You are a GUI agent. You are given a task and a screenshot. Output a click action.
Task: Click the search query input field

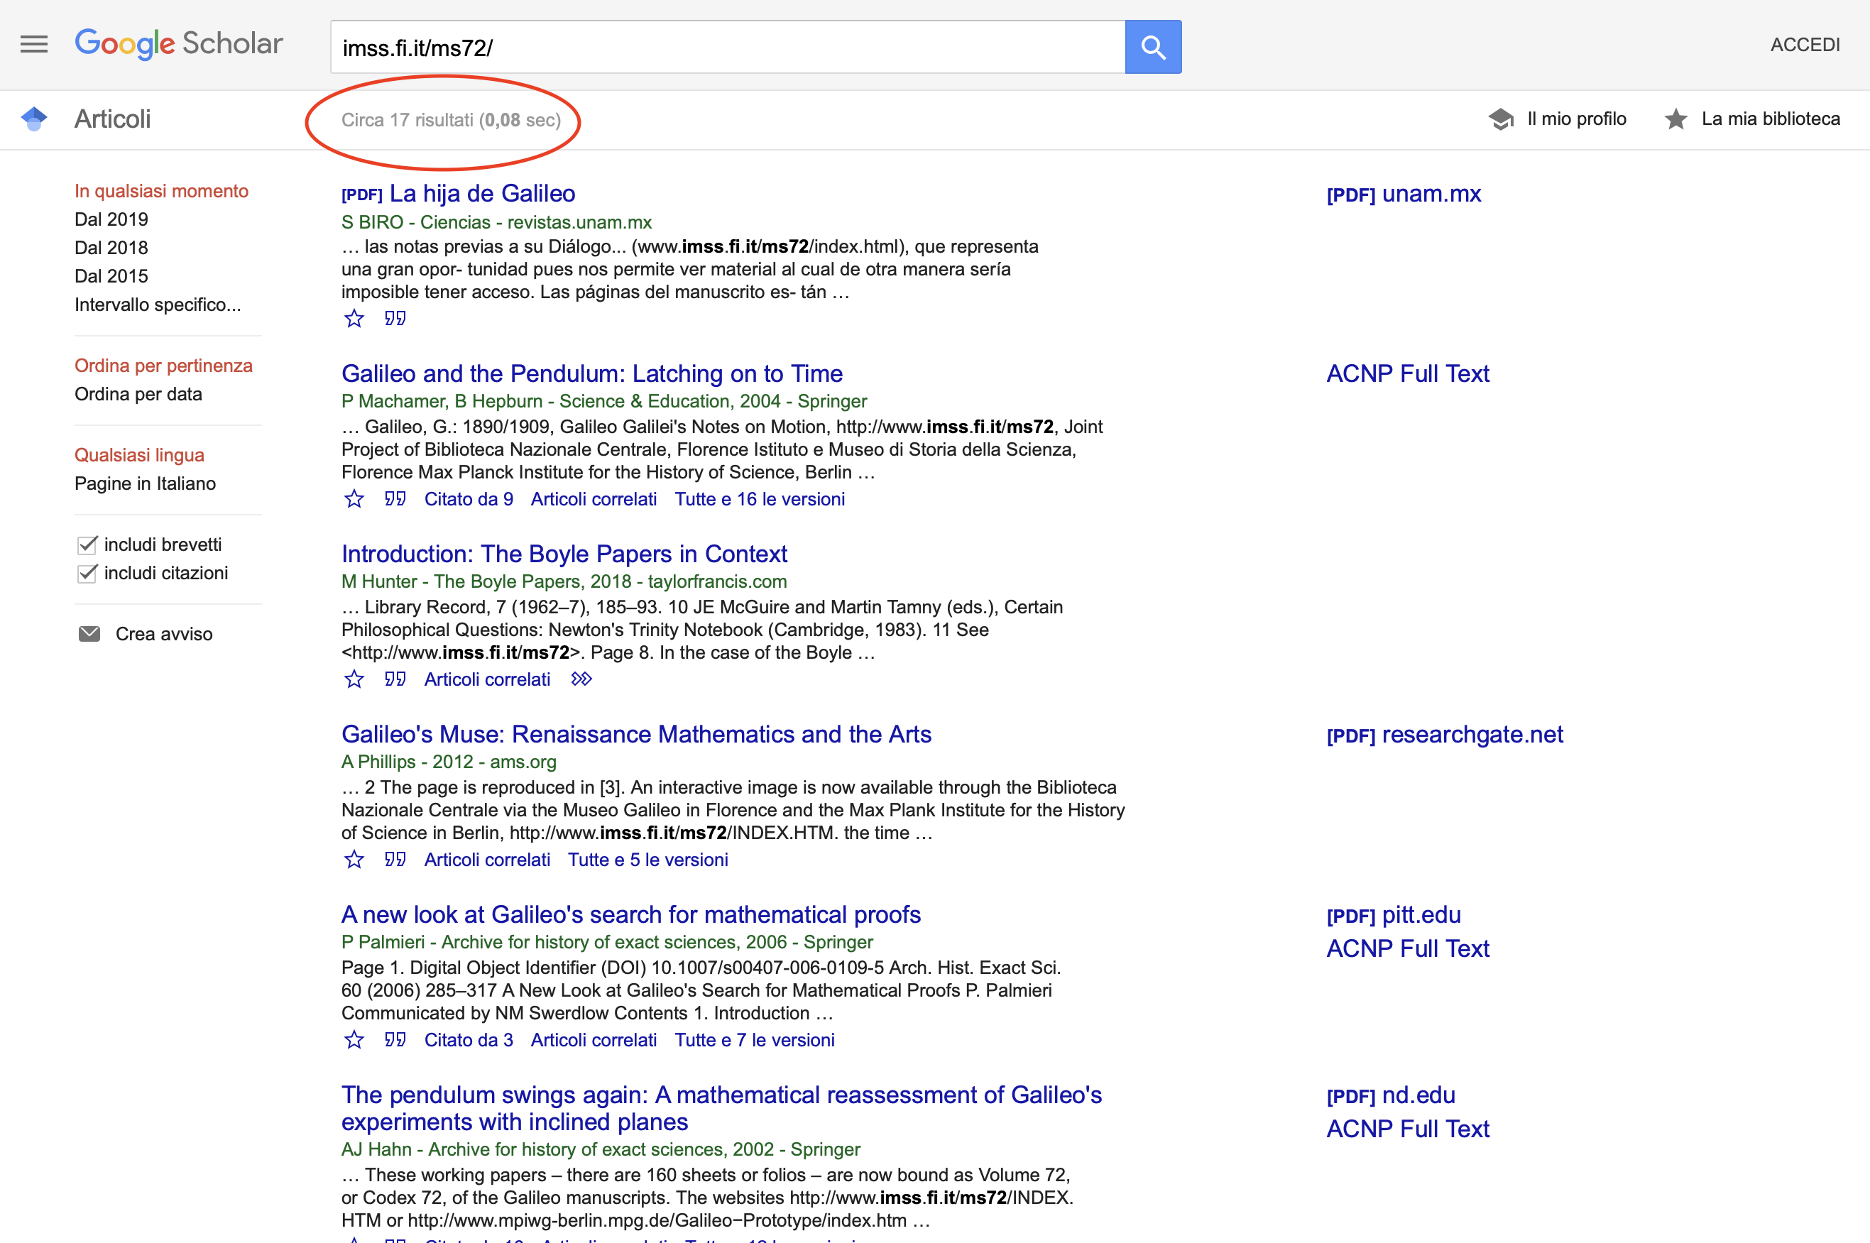(x=727, y=47)
